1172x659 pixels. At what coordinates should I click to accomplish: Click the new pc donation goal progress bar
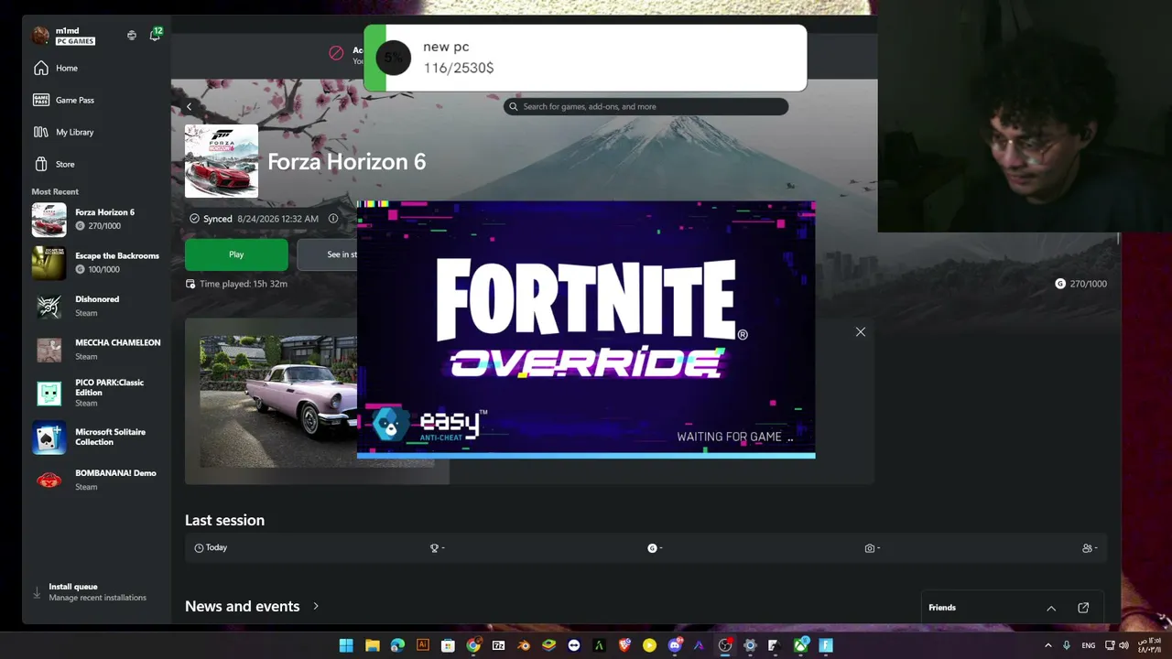coord(585,58)
